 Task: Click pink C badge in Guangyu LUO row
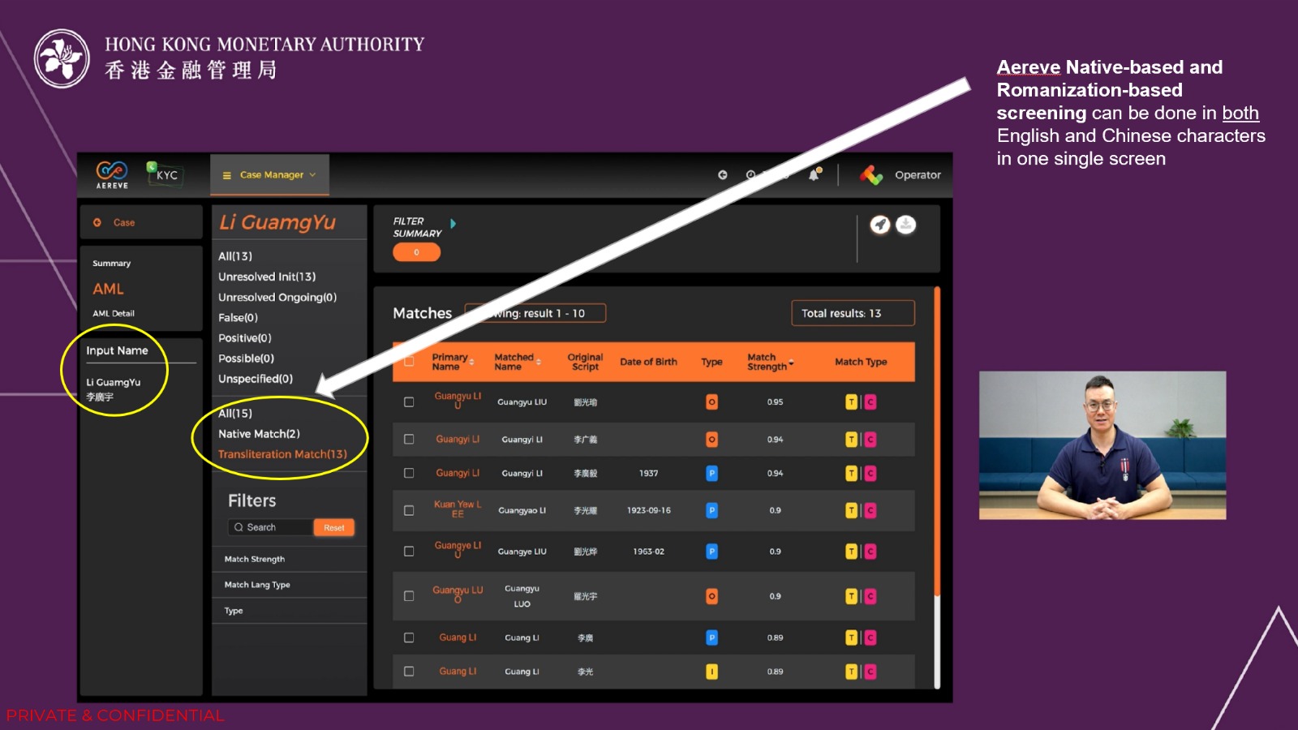[870, 596]
